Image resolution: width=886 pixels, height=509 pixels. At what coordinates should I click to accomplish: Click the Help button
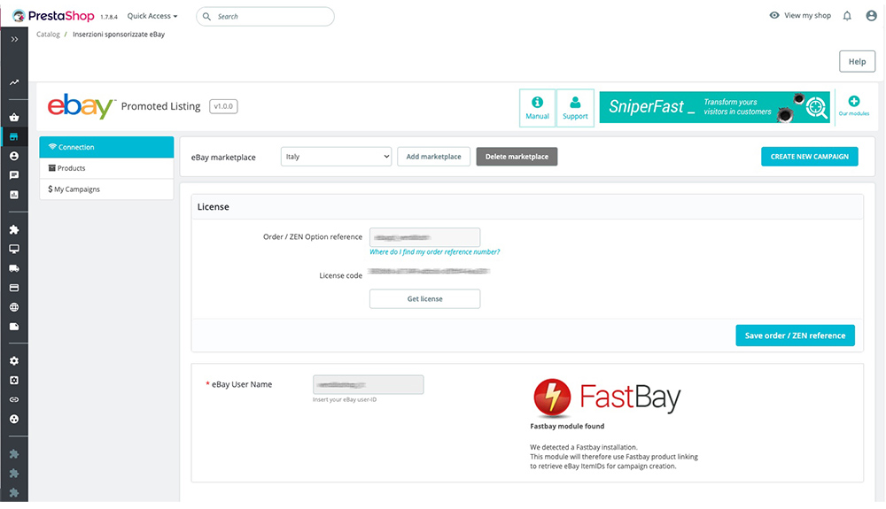(857, 61)
